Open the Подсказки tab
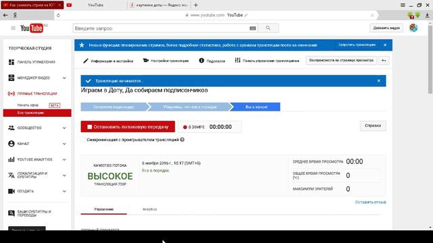The width and height of the screenshot is (433, 243). click(x=212, y=61)
